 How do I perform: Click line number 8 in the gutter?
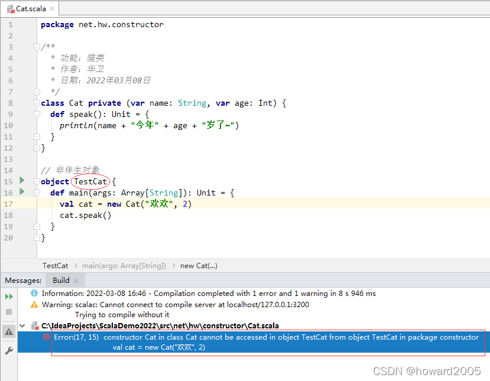(x=11, y=103)
